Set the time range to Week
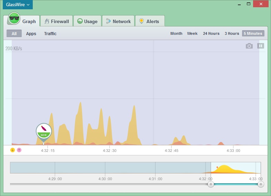 tap(192, 33)
